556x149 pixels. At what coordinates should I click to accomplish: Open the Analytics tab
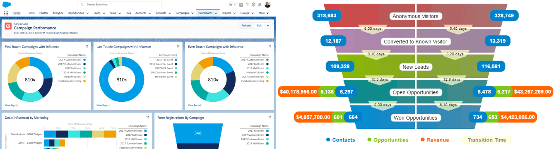(x=58, y=13)
